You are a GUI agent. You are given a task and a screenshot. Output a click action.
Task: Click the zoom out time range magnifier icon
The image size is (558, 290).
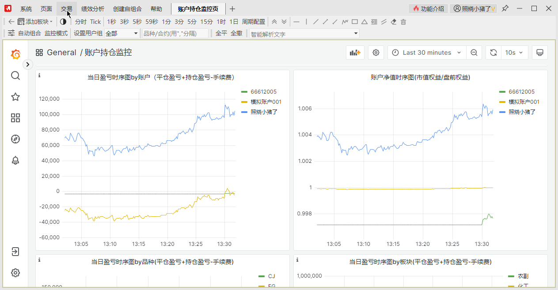click(474, 52)
